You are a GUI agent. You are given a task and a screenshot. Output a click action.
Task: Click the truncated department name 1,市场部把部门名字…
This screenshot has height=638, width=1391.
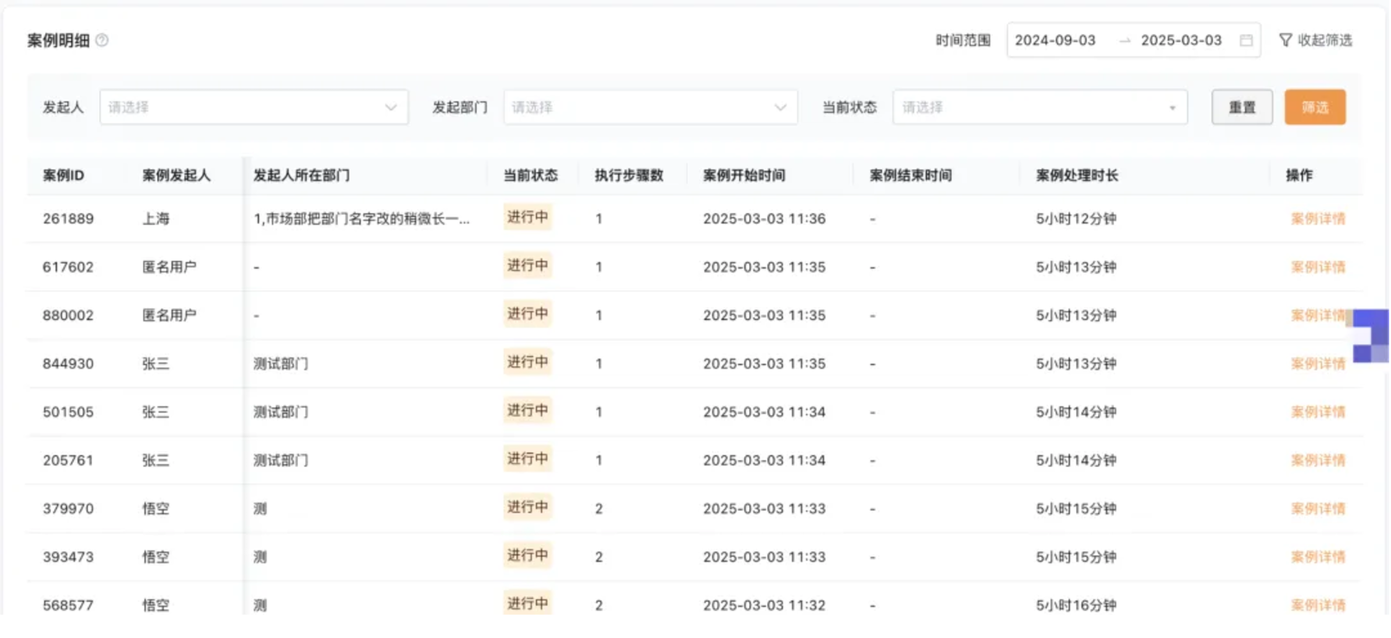(x=361, y=219)
